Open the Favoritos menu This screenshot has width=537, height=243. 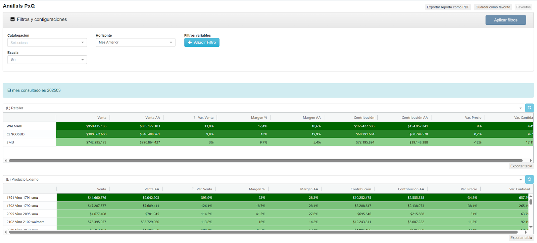(x=523, y=7)
